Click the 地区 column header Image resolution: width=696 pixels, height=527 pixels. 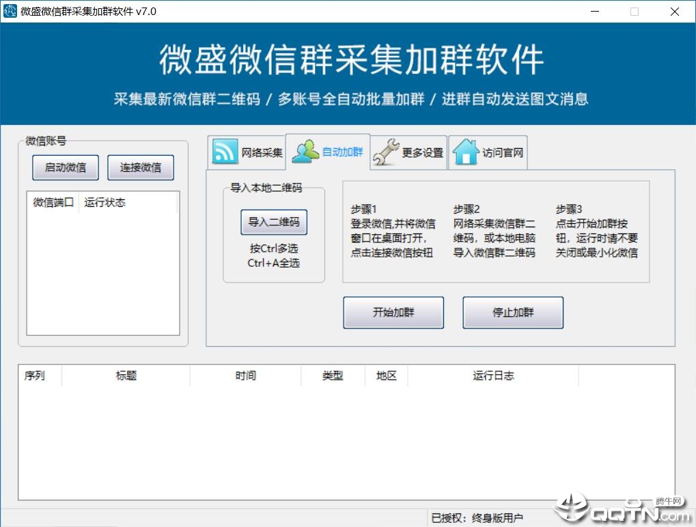(386, 375)
